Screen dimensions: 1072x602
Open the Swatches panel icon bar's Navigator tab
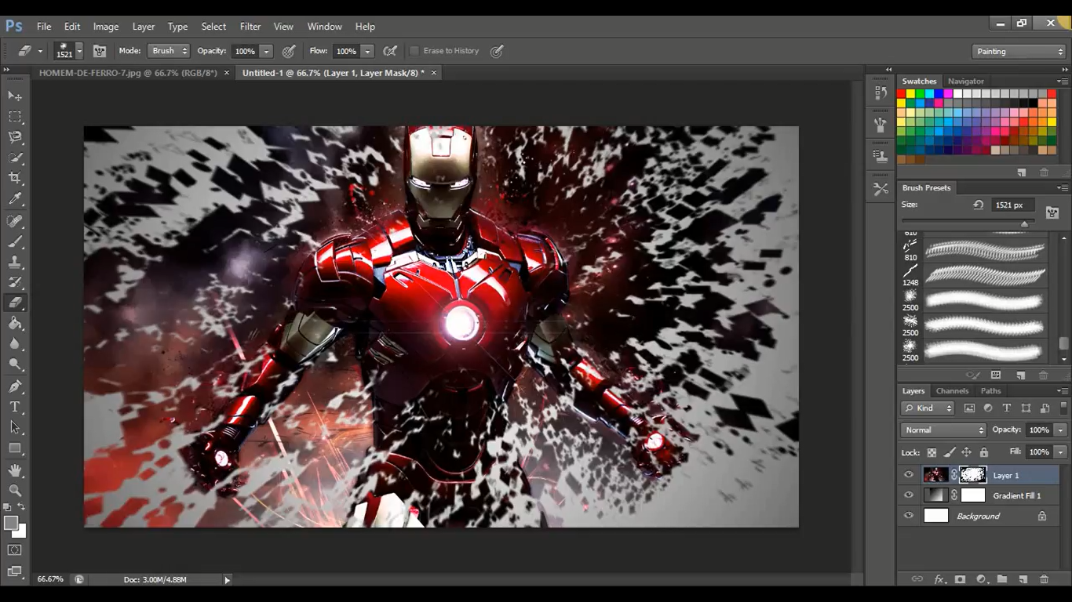click(966, 81)
